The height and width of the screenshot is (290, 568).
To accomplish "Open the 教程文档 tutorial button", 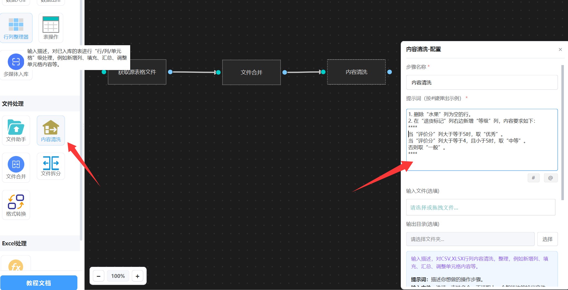I will point(39,283).
